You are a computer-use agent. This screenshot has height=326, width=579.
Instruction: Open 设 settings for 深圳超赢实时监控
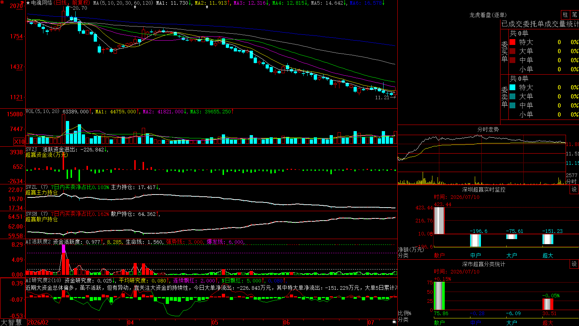[574, 189]
